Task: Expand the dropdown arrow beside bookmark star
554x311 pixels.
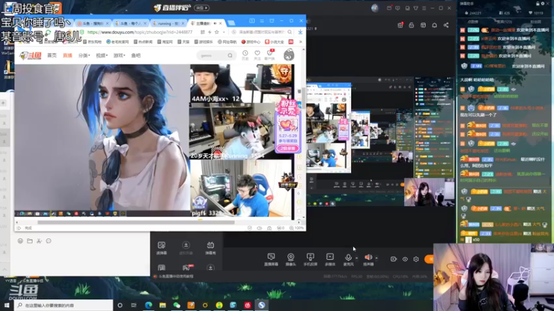Action: click(224, 32)
